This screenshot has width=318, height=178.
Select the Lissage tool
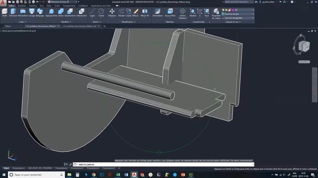click(x=32, y=13)
